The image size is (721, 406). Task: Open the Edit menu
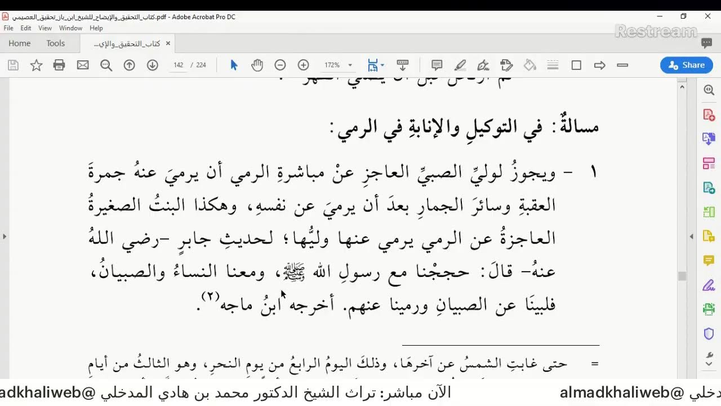pyautogui.click(x=26, y=28)
